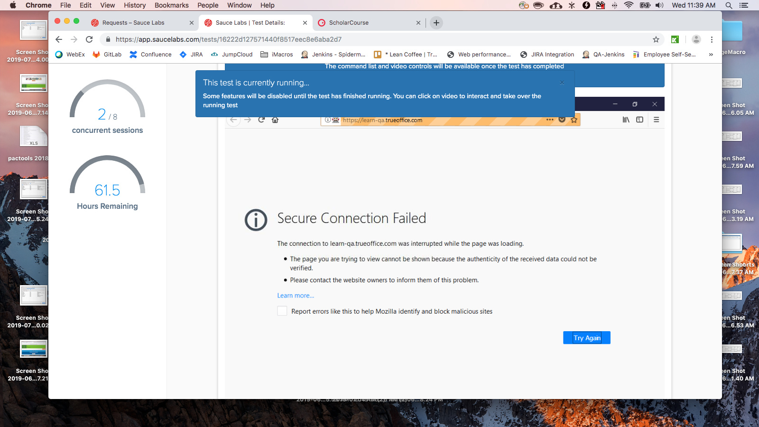Open the Wi-Fi status menu
The height and width of the screenshot is (427, 759).
pos(629,5)
